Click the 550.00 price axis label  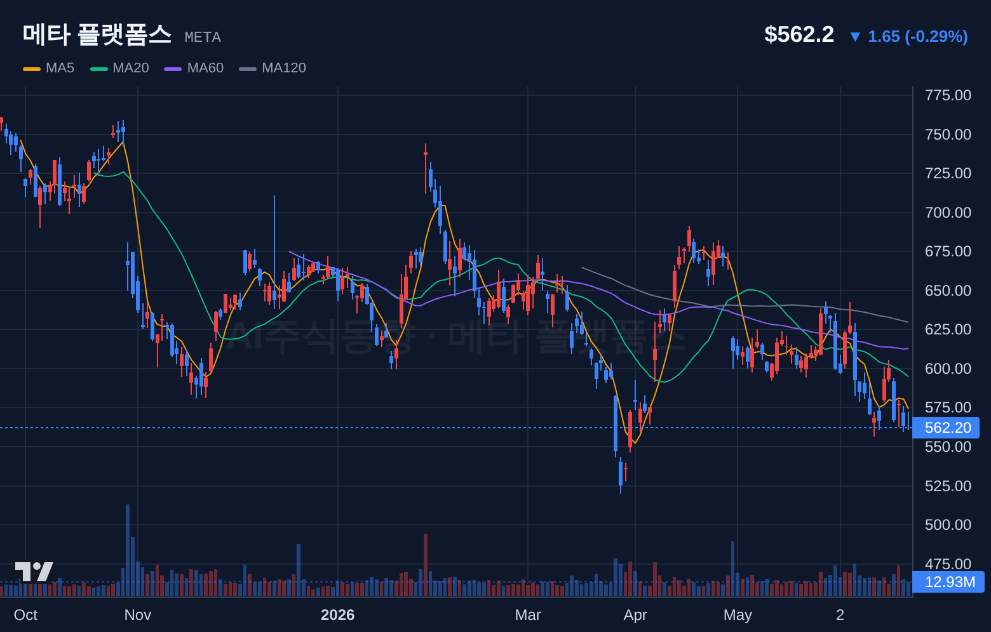[948, 447]
